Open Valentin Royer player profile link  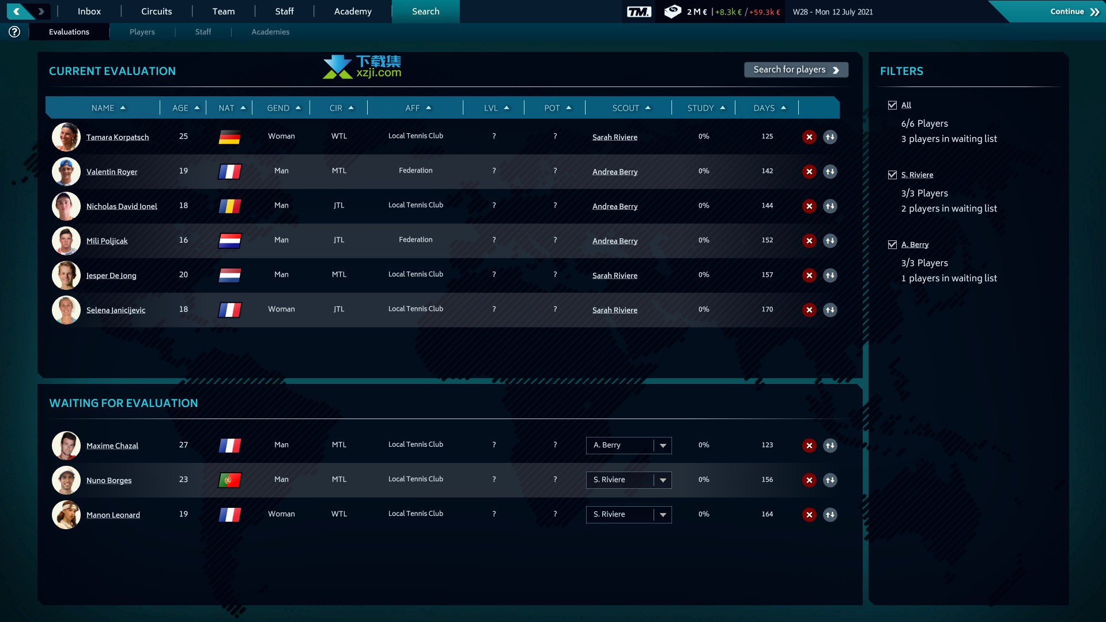(112, 171)
